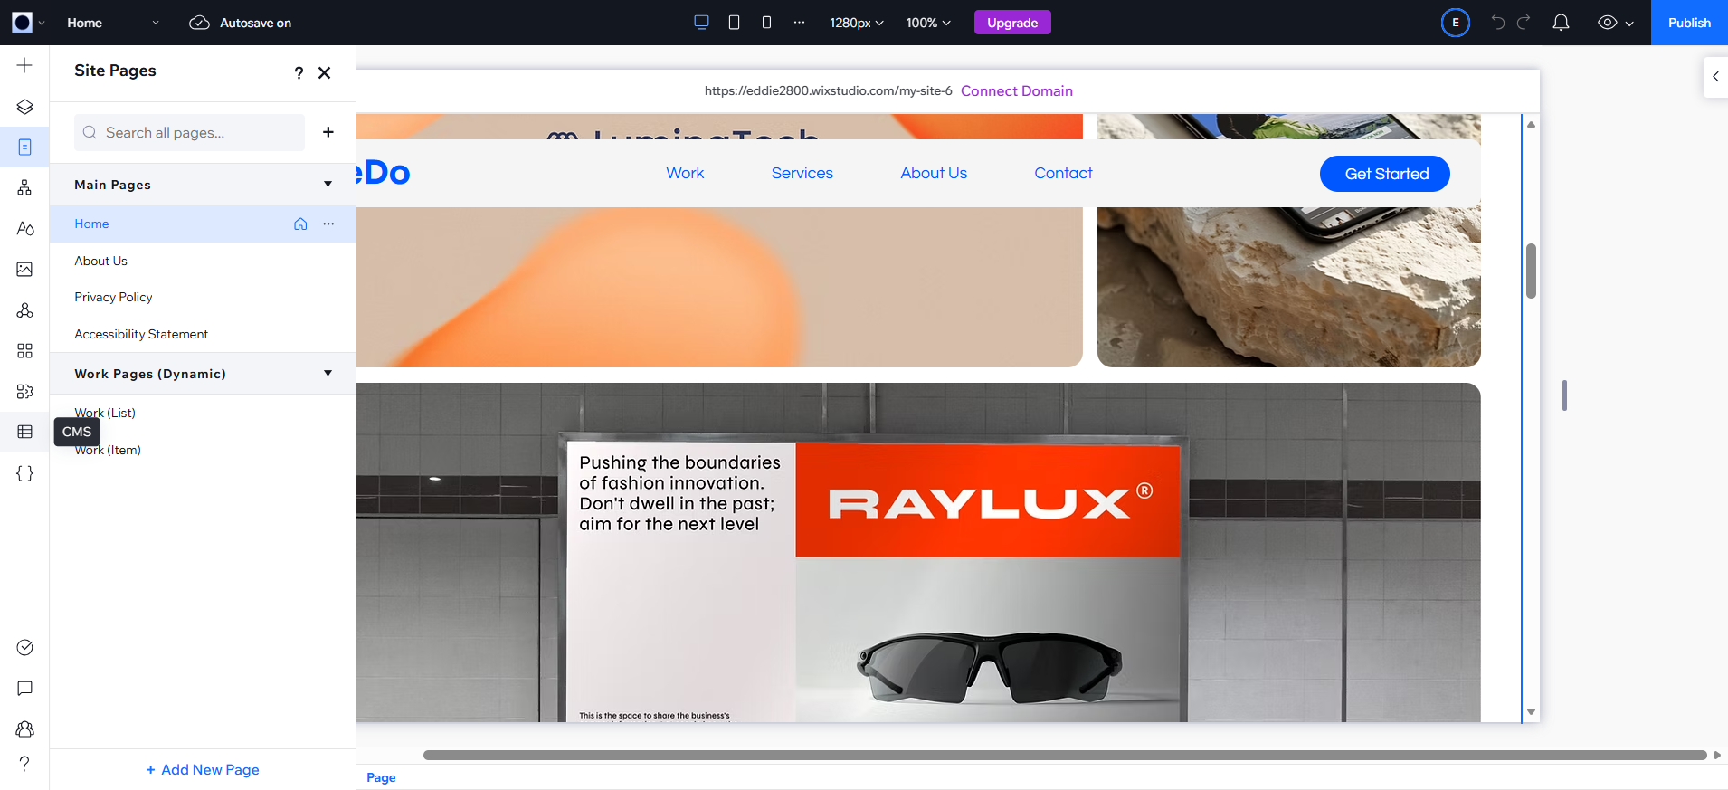Select Home in the pages list
The width and height of the screenshot is (1728, 790).
coord(203,224)
